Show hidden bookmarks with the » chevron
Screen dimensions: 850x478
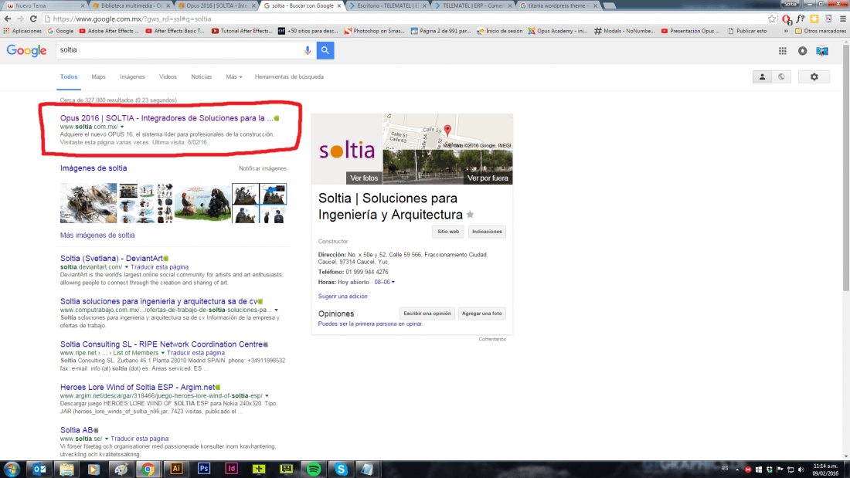(x=786, y=31)
